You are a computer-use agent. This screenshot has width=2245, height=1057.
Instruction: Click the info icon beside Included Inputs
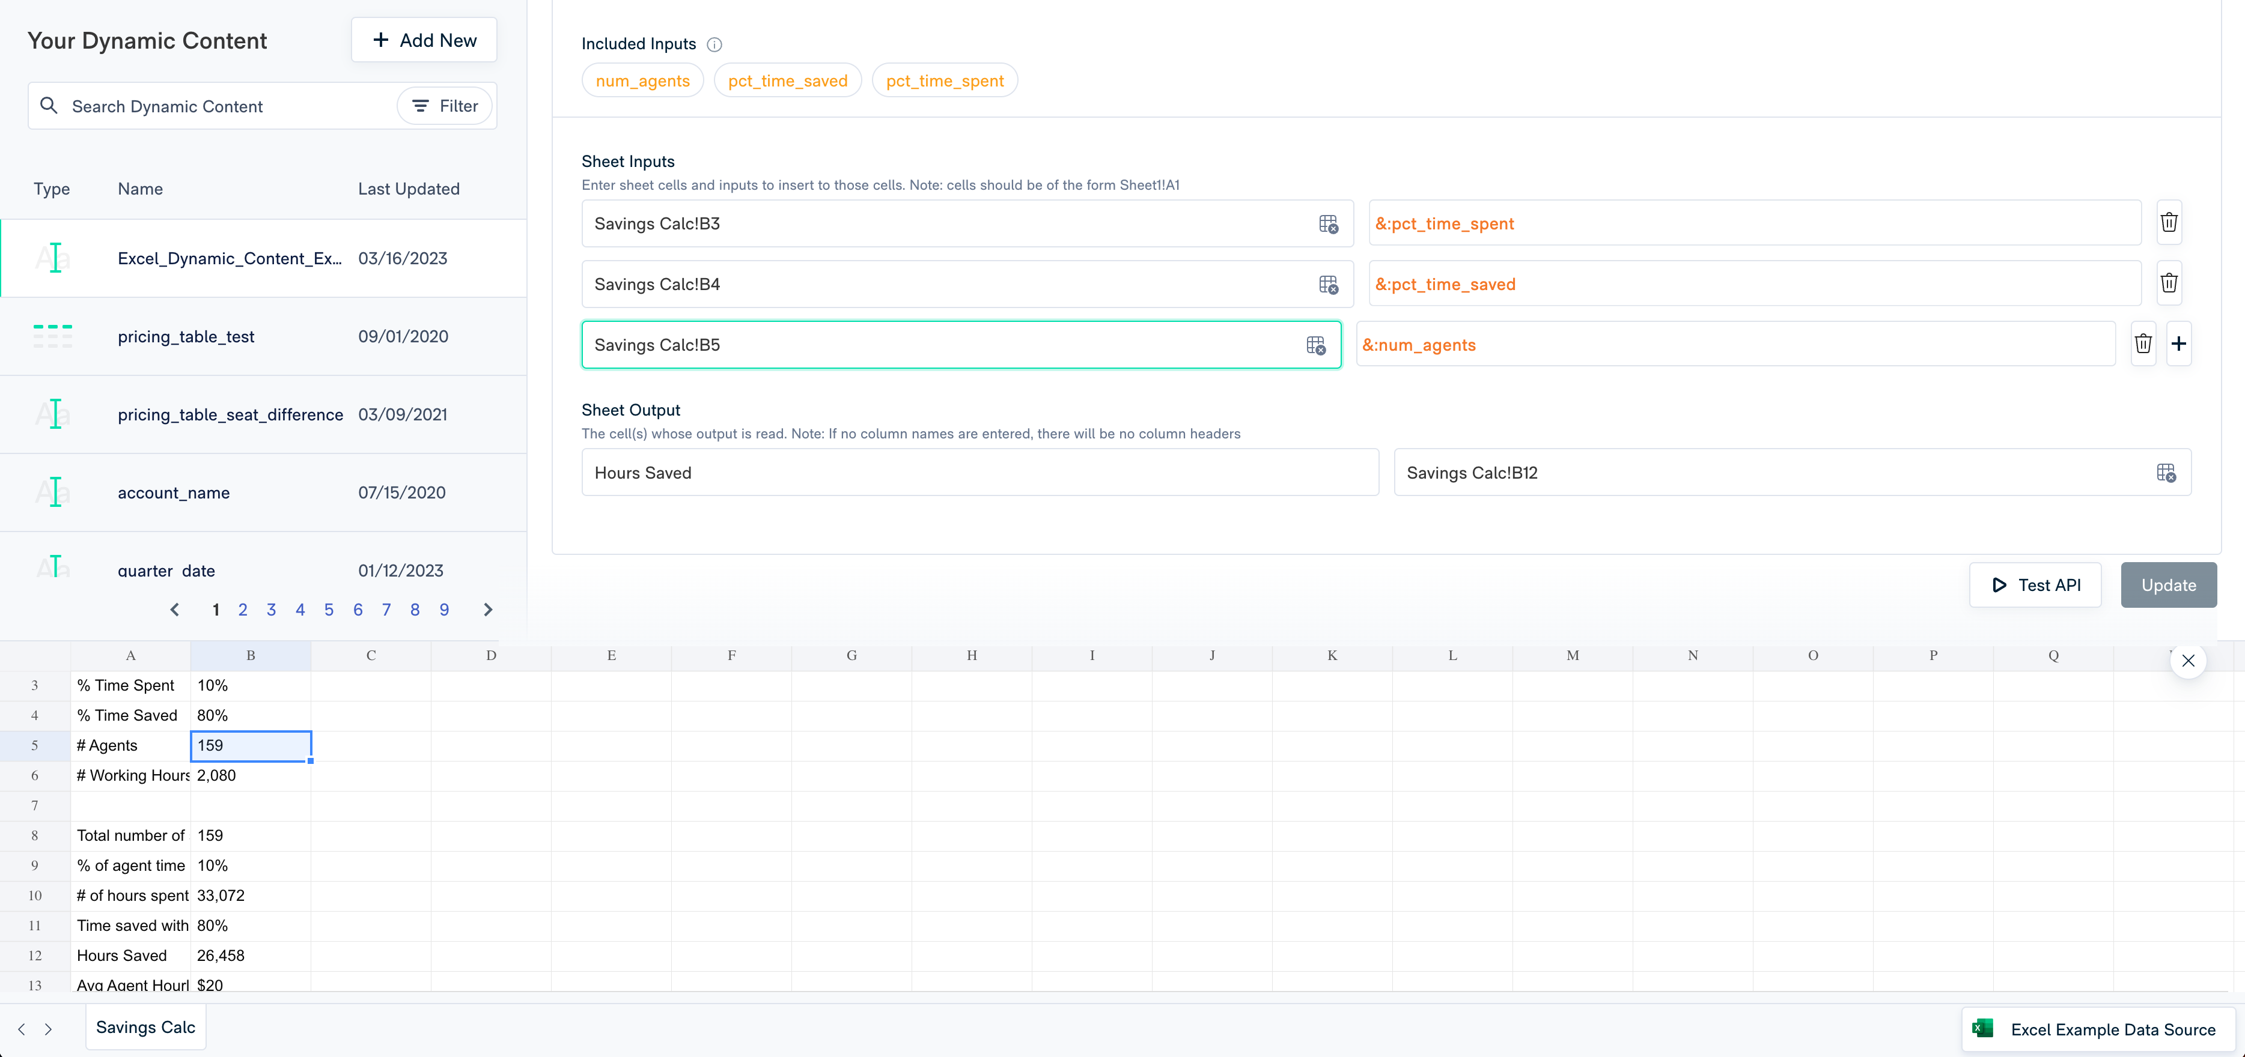click(714, 44)
